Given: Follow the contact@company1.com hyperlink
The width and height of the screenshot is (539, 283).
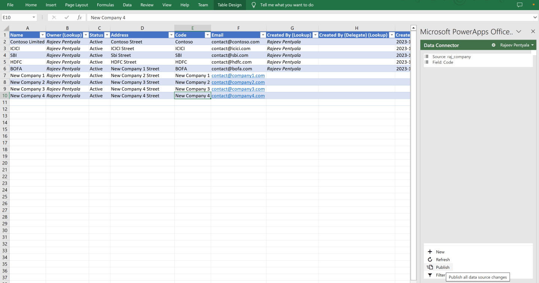Looking at the screenshot, I should point(238,75).
